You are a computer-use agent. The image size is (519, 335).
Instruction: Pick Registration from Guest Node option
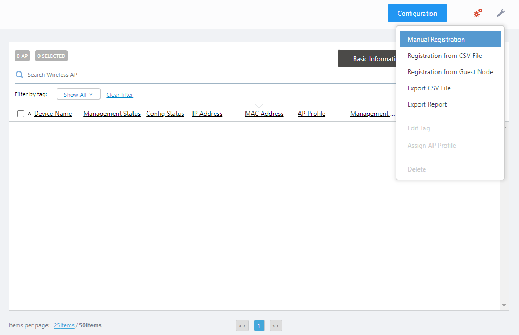(450, 72)
